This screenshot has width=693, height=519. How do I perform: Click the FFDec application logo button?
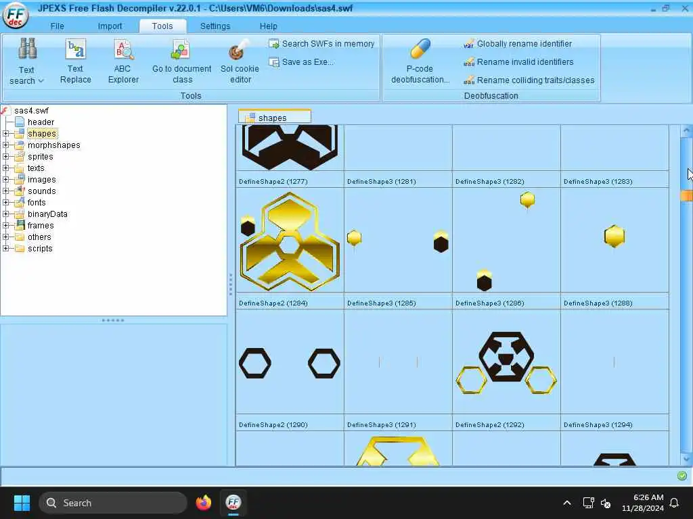click(16, 16)
